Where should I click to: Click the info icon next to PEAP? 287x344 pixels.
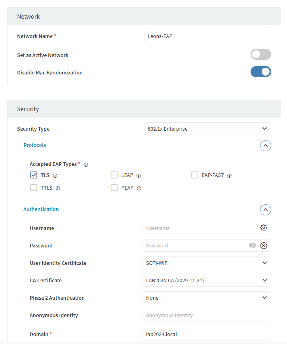pos(139,188)
